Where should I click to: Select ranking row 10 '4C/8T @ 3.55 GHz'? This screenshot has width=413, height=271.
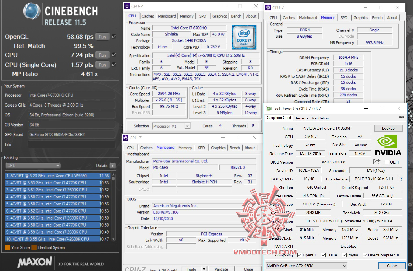click(58, 239)
